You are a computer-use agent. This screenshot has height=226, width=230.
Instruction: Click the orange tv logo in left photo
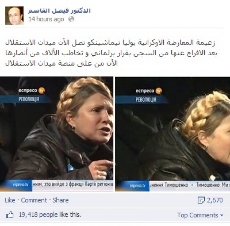pos(41,91)
